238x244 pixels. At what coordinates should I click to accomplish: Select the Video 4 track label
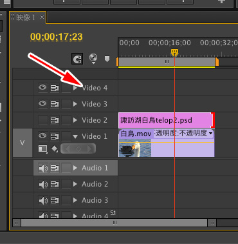(95, 88)
